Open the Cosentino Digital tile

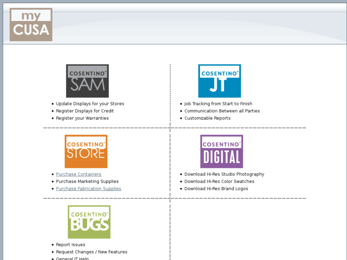[x=221, y=151]
